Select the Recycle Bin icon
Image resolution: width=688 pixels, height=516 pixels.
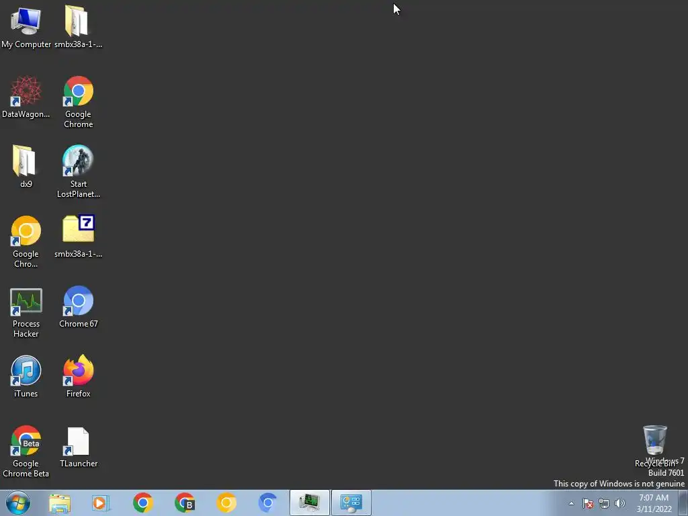point(655,445)
